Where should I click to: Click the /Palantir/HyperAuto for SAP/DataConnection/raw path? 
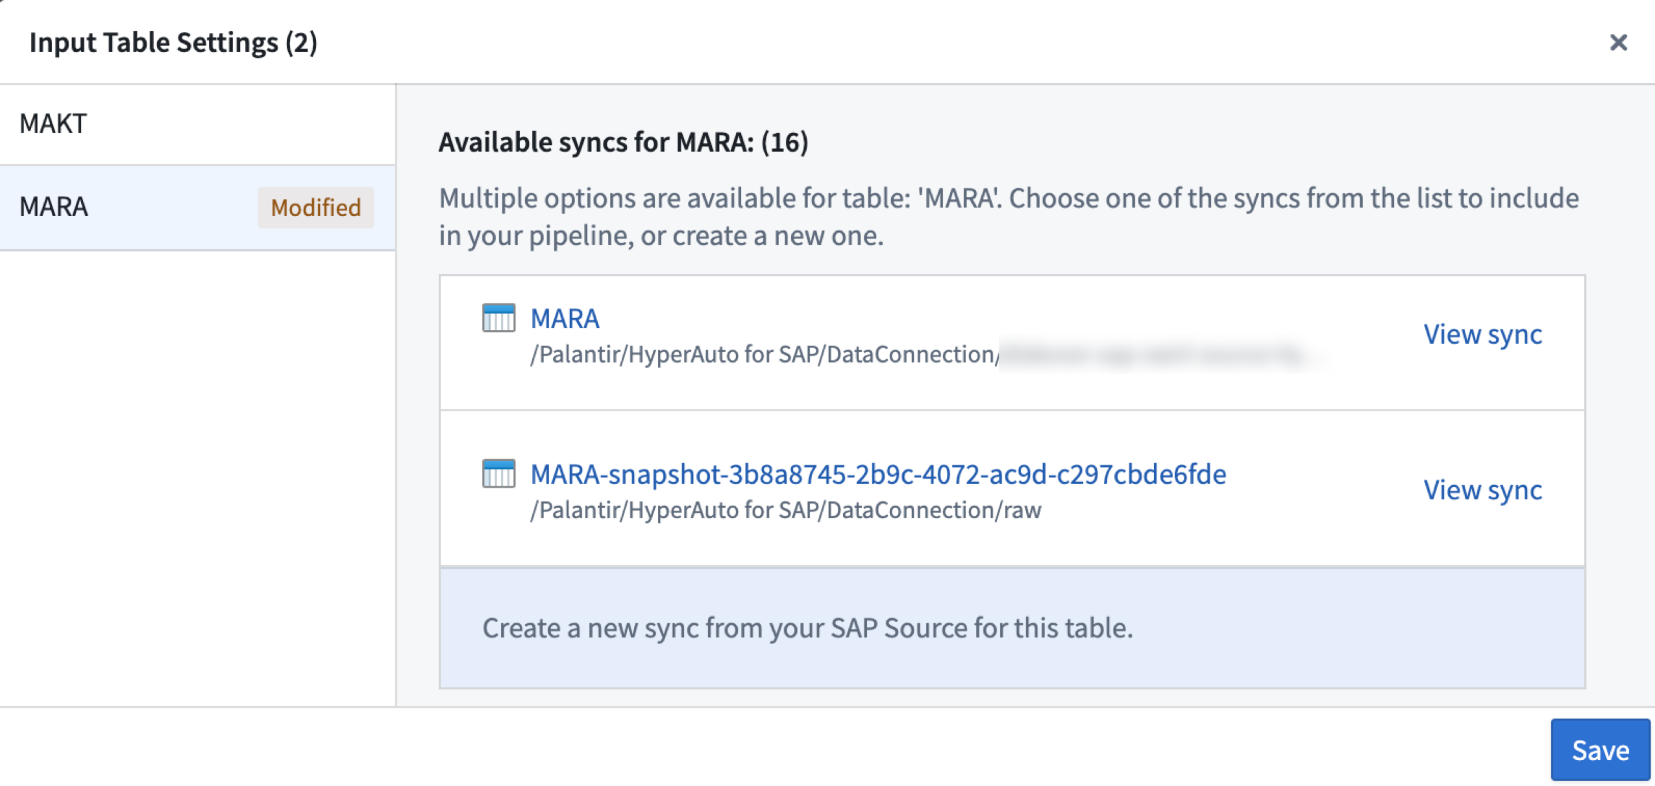coord(785,510)
